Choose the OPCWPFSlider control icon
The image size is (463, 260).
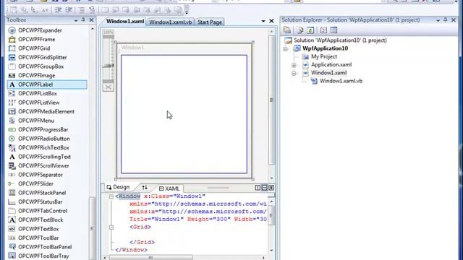coord(12,184)
